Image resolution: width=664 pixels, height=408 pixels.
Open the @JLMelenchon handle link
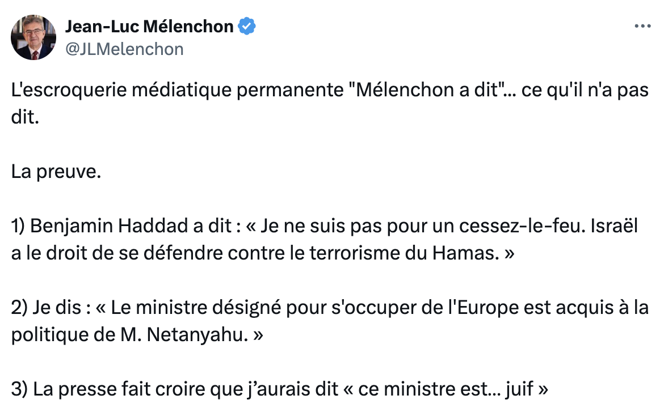[124, 49]
